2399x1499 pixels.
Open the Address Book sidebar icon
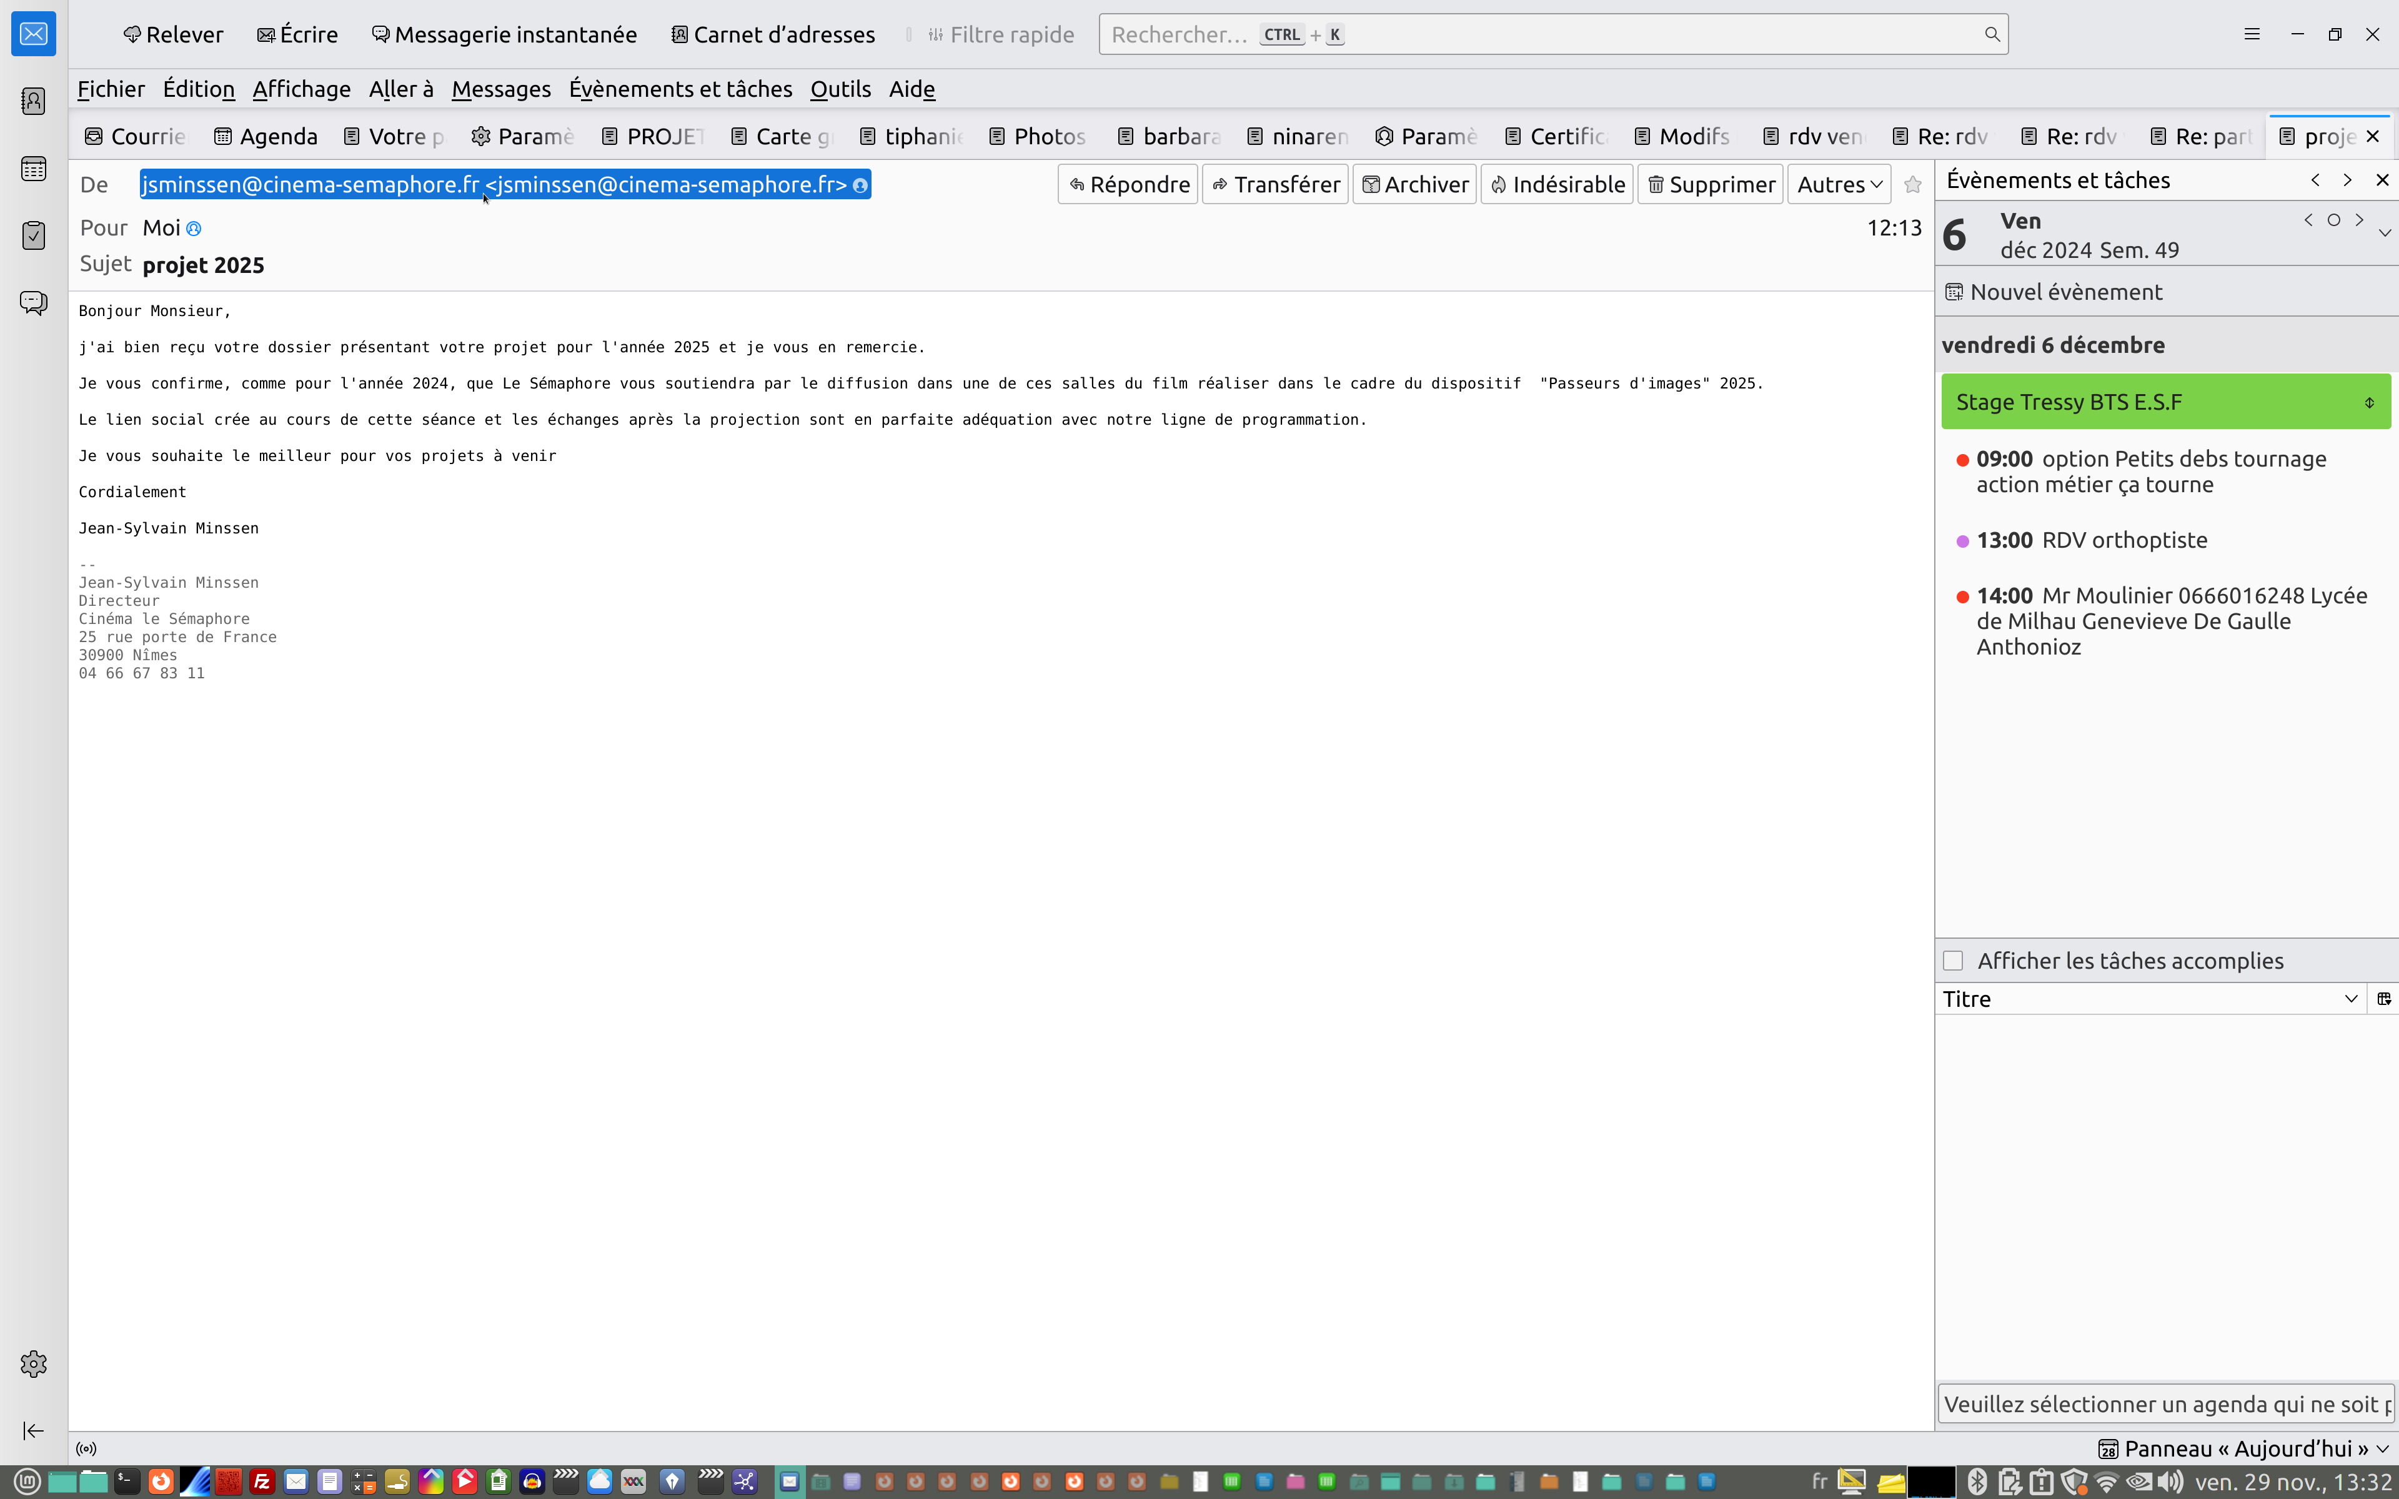[x=34, y=101]
